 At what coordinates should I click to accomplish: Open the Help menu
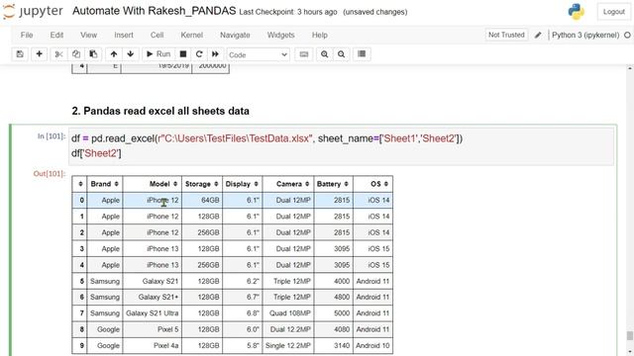(x=319, y=36)
